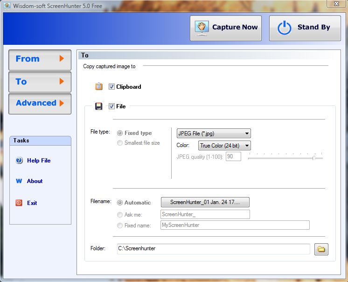Switch to the To tab
This screenshot has width=348, height=282.
40,82
